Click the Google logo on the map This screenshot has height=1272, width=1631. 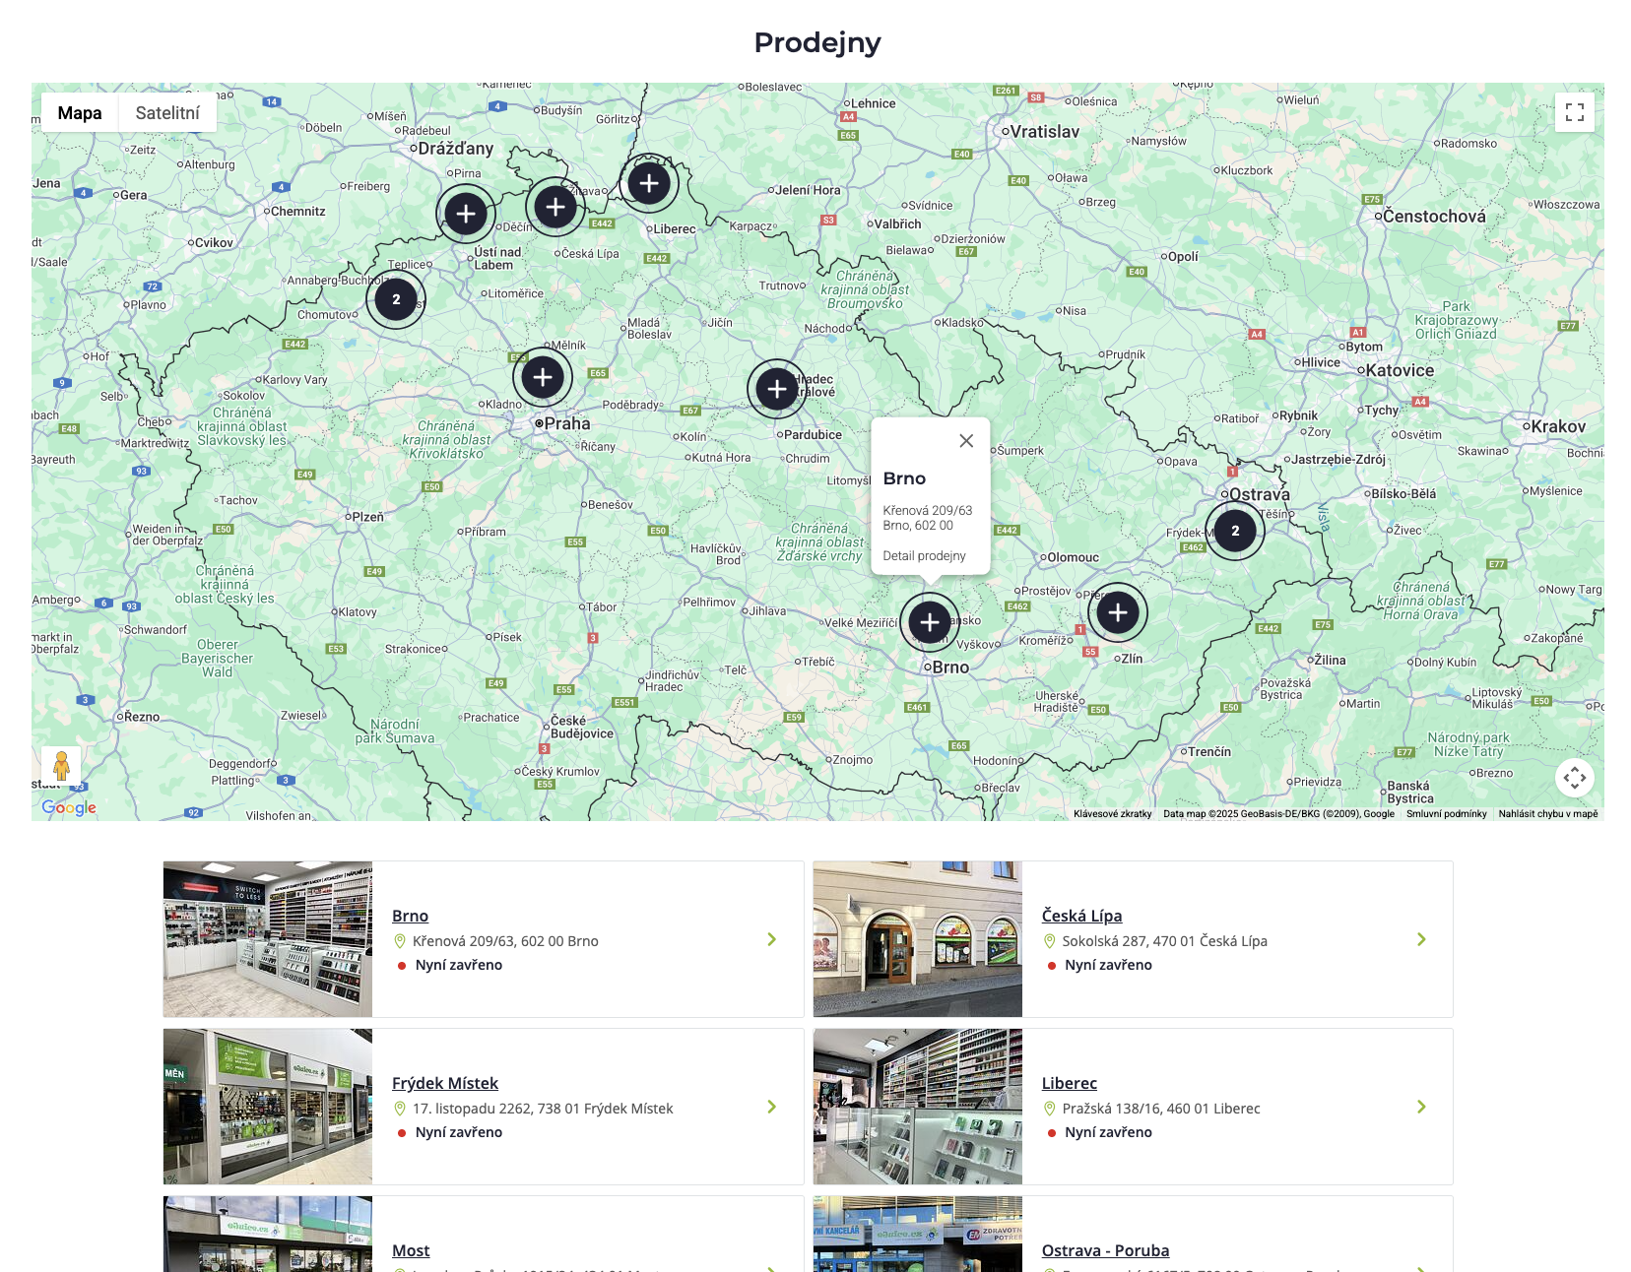69,807
